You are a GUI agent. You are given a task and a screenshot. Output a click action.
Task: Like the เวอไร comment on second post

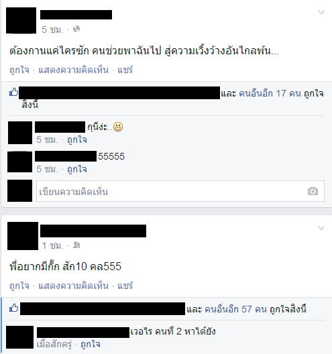(x=91, y=345)
